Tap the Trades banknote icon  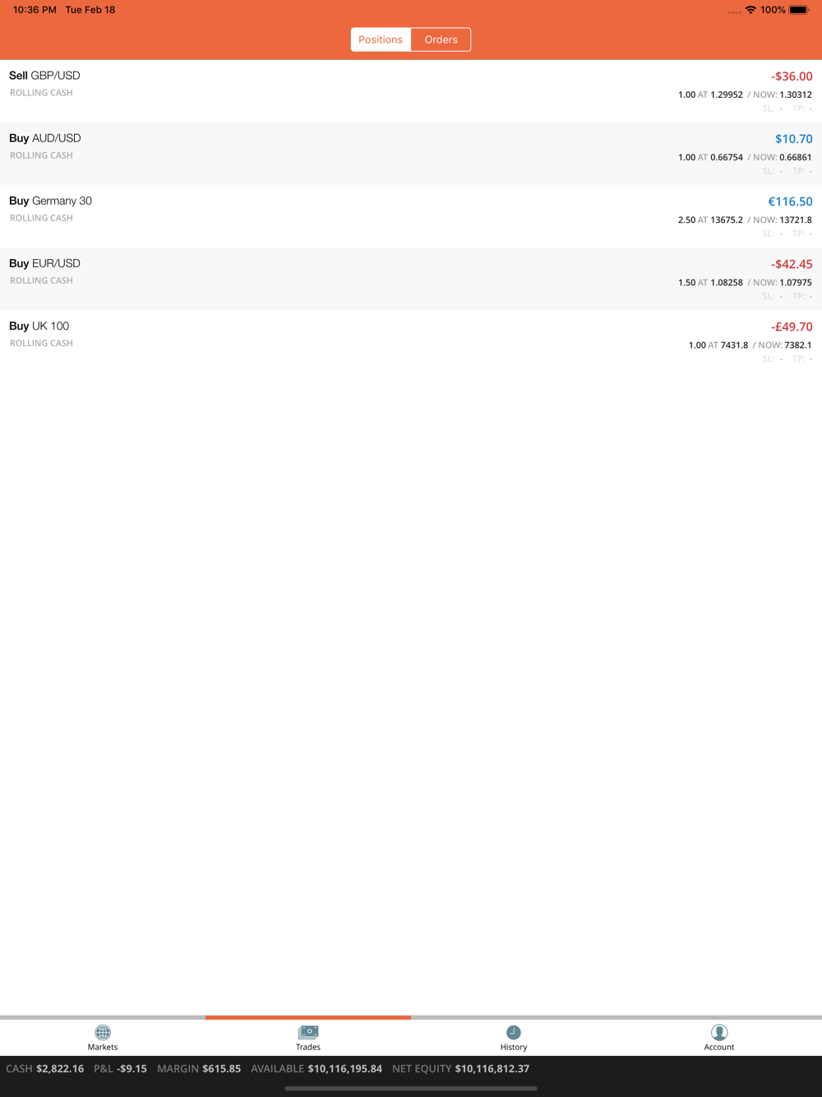click(308, 1032)
